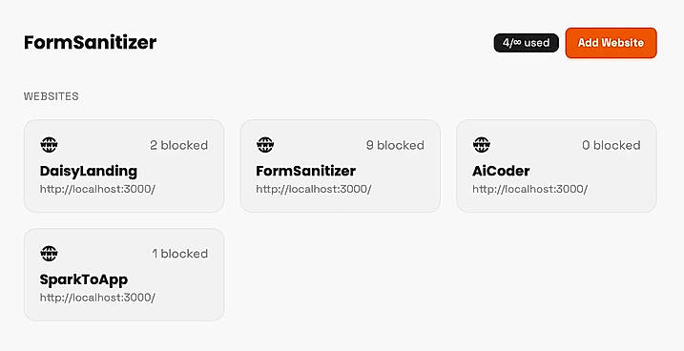
Task: Click the FormSanitizer card localhost URL
Action: [x=314, y=189]
